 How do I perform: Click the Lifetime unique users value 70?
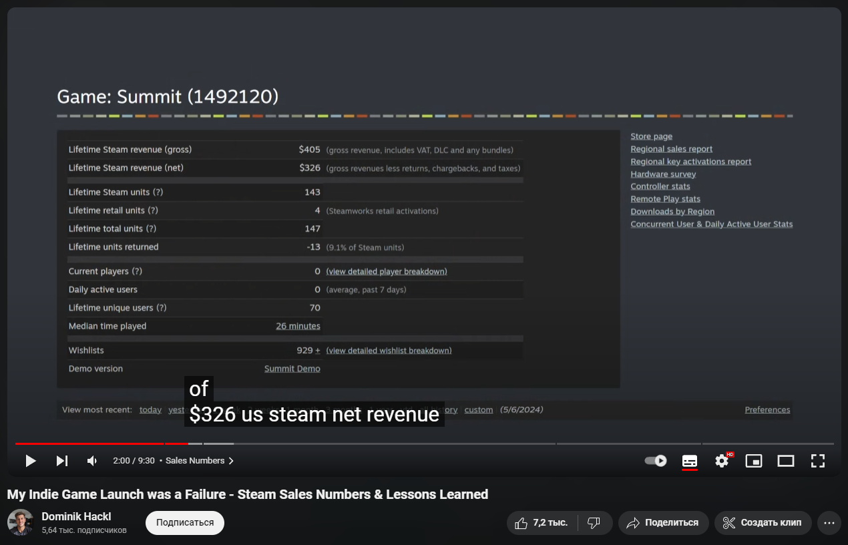(x=315, y=308)
